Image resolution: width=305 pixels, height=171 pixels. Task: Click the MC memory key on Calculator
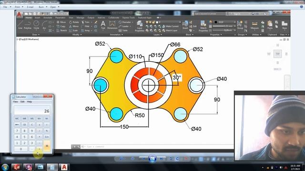(17, 118)
